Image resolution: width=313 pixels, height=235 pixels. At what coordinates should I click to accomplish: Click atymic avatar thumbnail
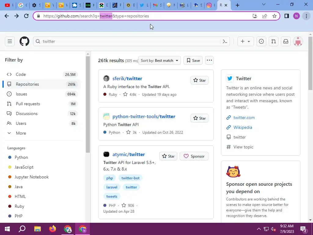pyautogui.click(x=106, y=154)
